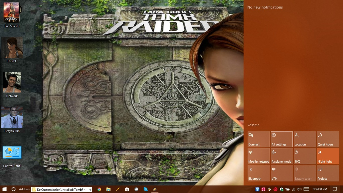Open the volume speaker tray icon

[x=299, y=189]
